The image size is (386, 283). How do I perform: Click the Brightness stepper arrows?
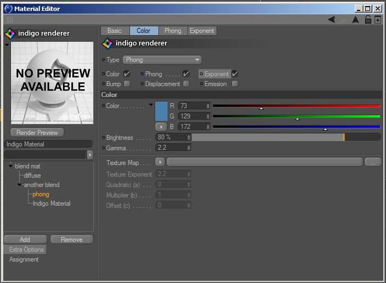pos(189,138)
